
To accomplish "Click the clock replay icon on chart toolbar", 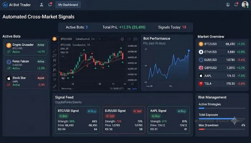I will (123, 39).
